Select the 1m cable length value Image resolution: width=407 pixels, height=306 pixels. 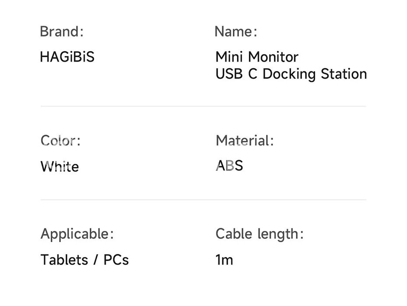tap(224, 260)
